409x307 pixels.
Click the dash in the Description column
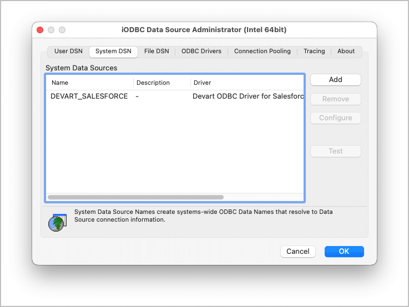[137, 96]
